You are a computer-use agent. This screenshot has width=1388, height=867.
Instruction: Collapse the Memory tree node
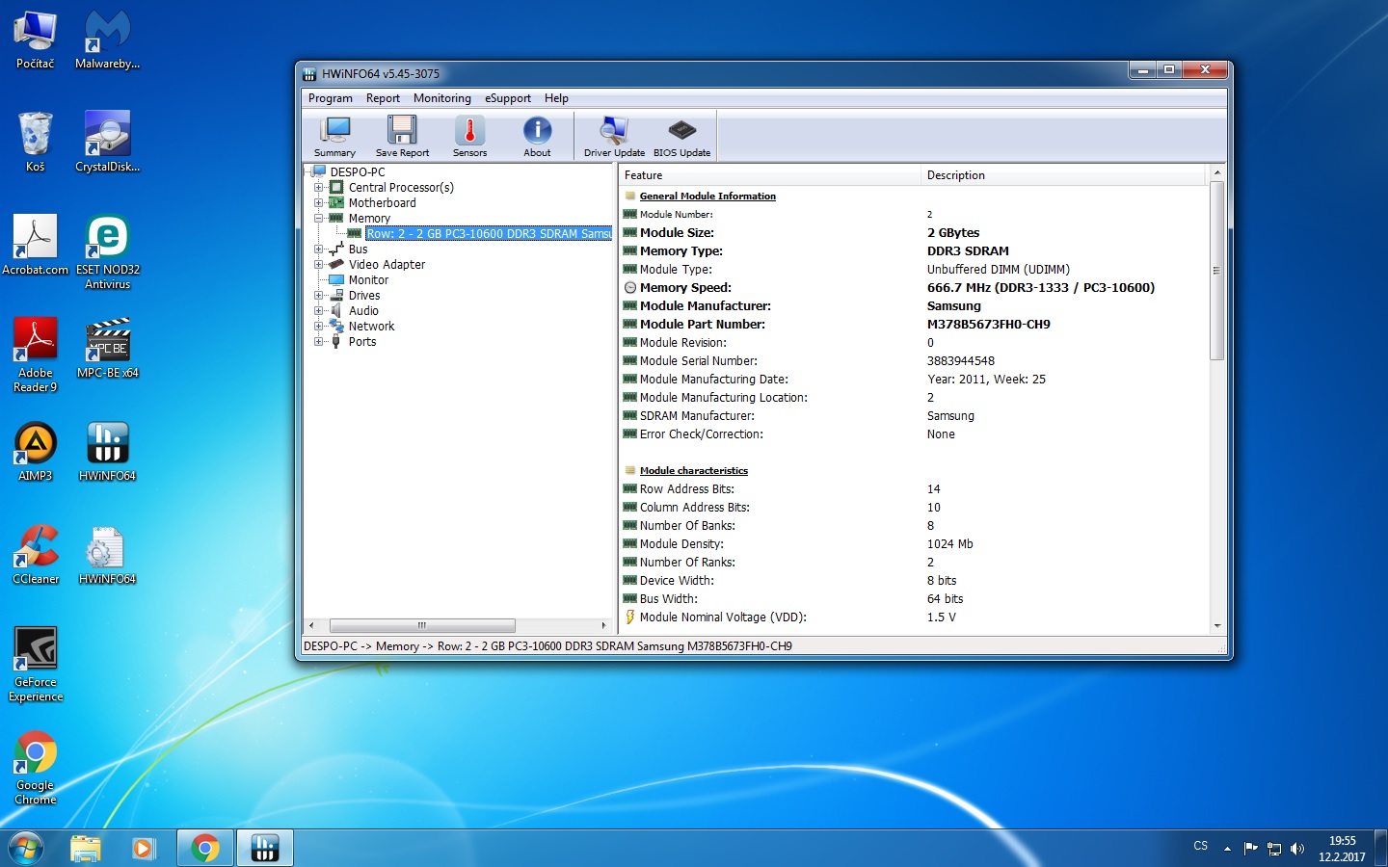pos(318,219)
